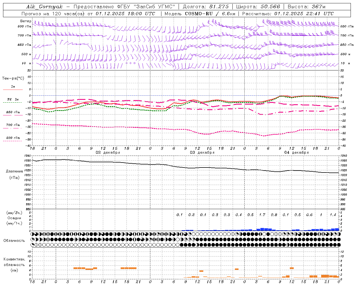Click the "Ветер" wind panel label
355x284 pixels.
pos(26,21)
